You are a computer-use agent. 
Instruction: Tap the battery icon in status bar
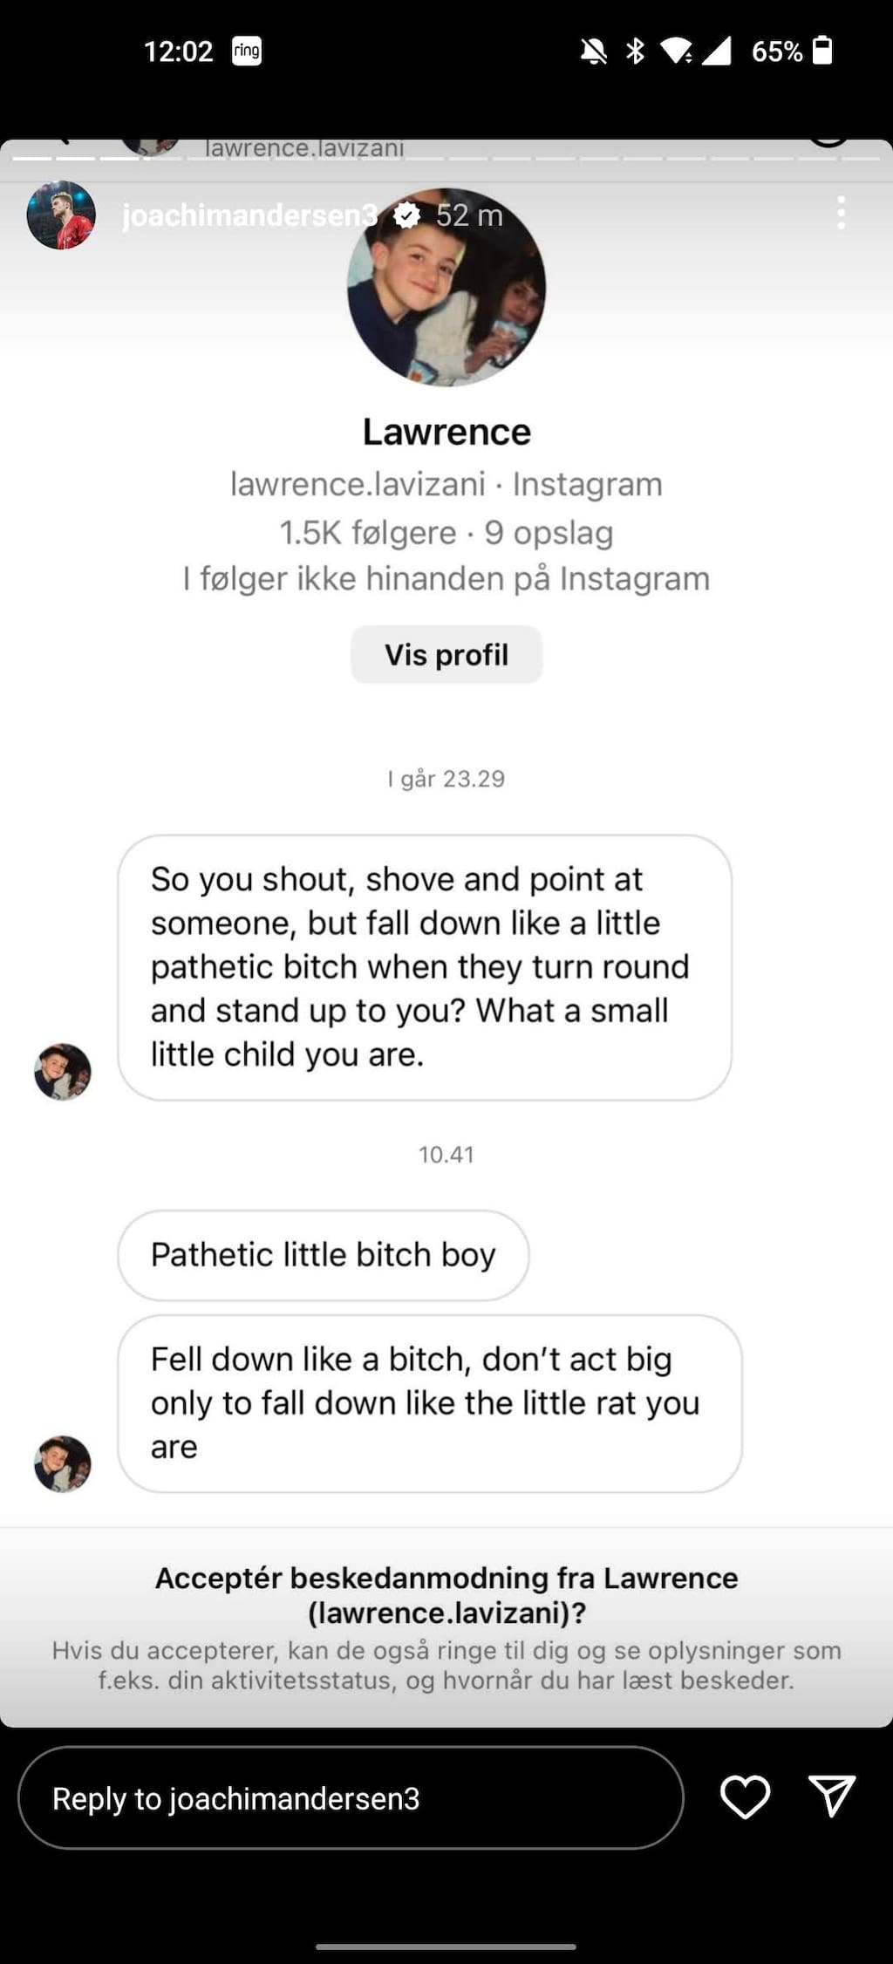821,51
